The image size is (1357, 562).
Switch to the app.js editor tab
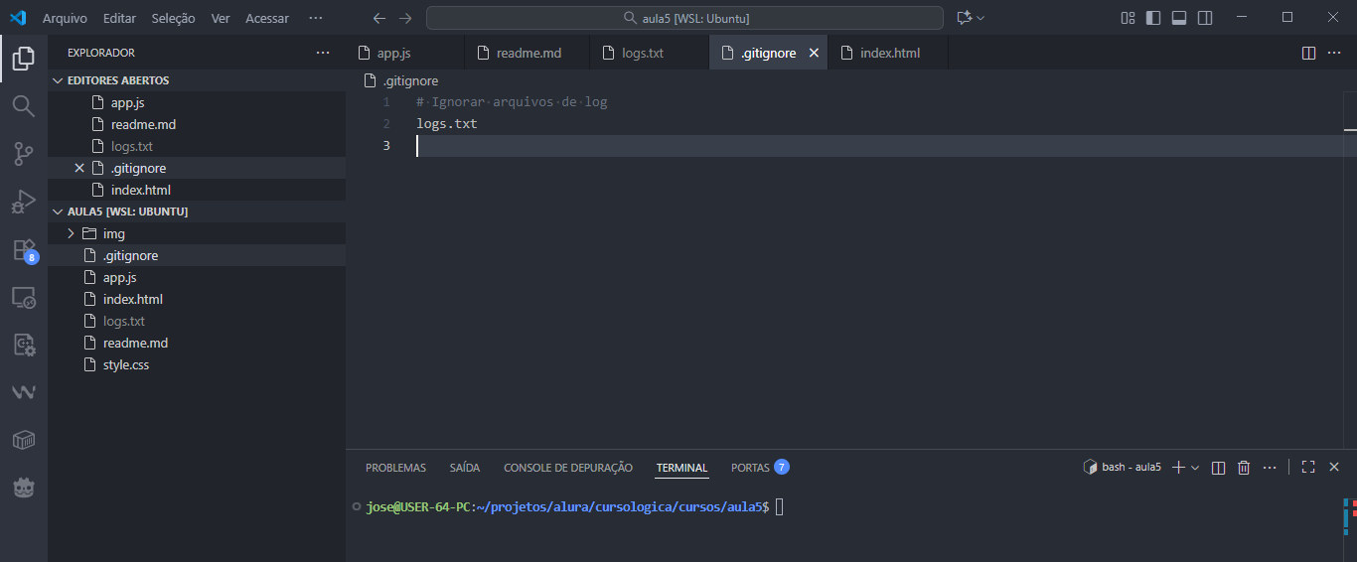click(404, 53)
